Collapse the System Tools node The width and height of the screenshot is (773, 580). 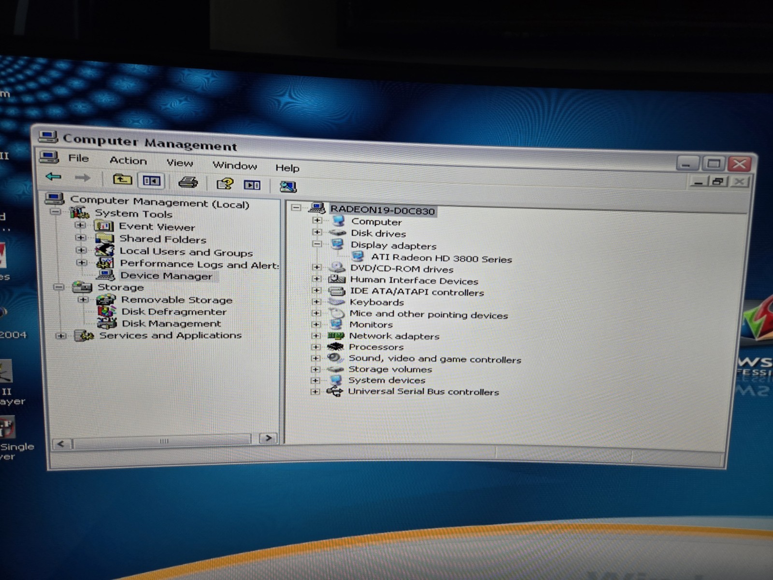(x=56, y=212)
